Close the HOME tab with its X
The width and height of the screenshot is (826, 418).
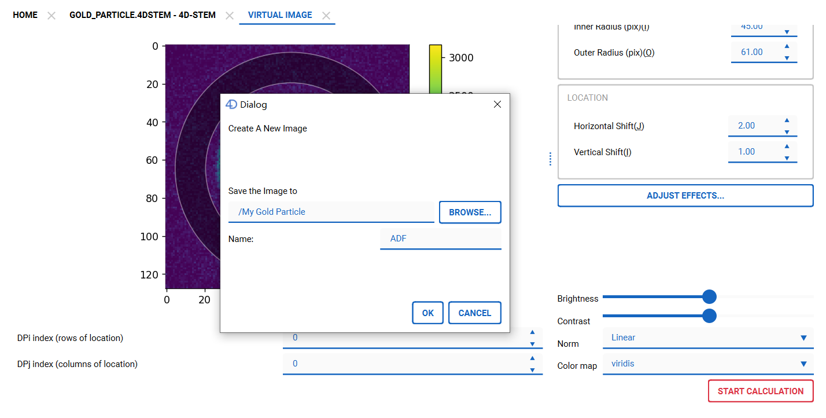pos(51,16)
